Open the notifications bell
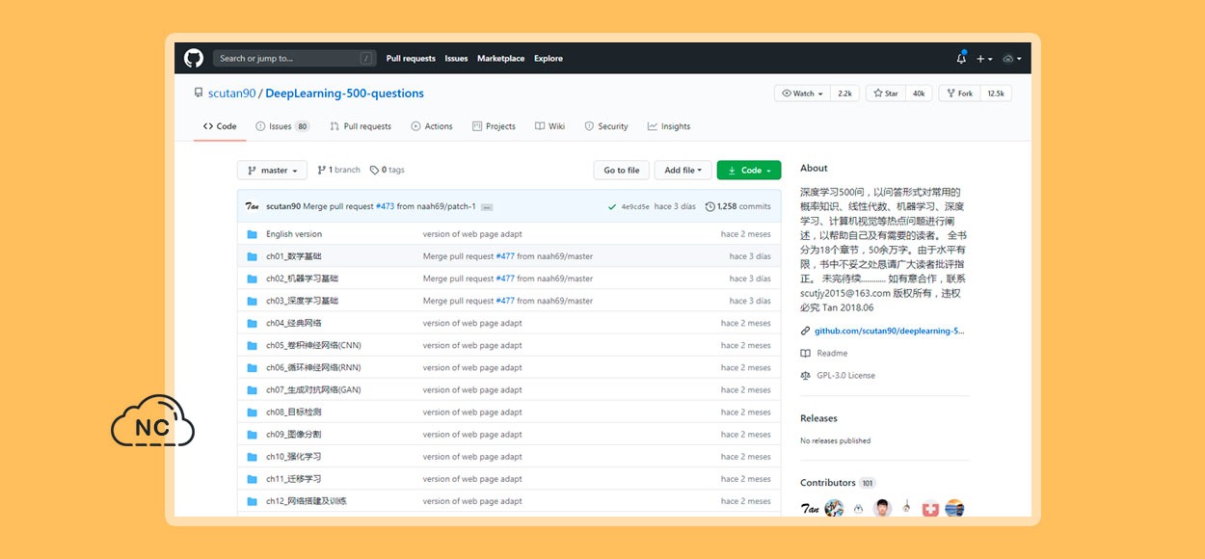 pyautogui.click(x=961, y=58)
